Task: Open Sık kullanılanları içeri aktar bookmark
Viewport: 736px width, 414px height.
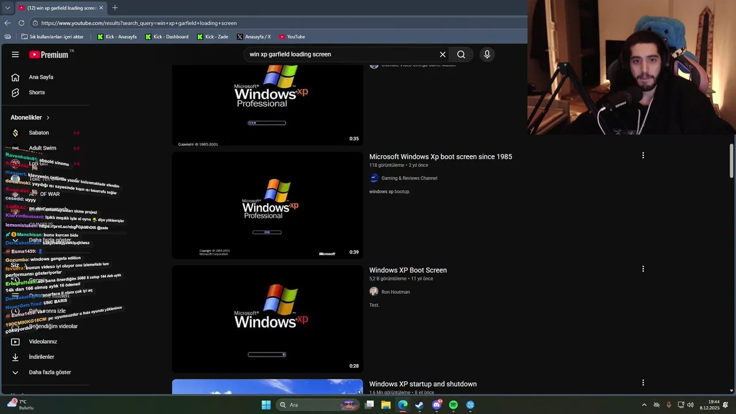Action: coord(52,37)
